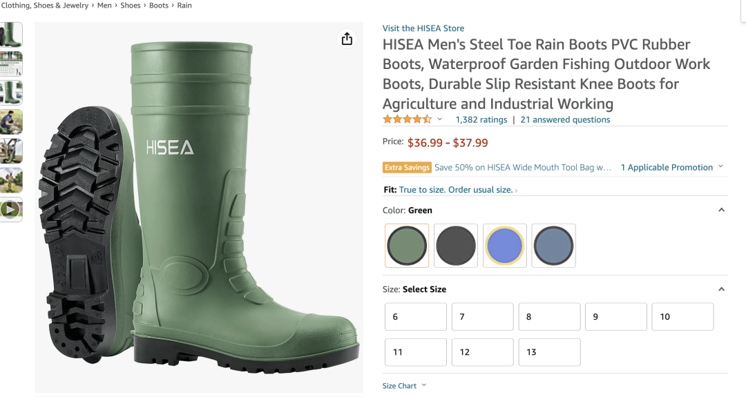Screen dimensions: 746x397
Task: Visit the HISEA Store link
Action: 423,28
